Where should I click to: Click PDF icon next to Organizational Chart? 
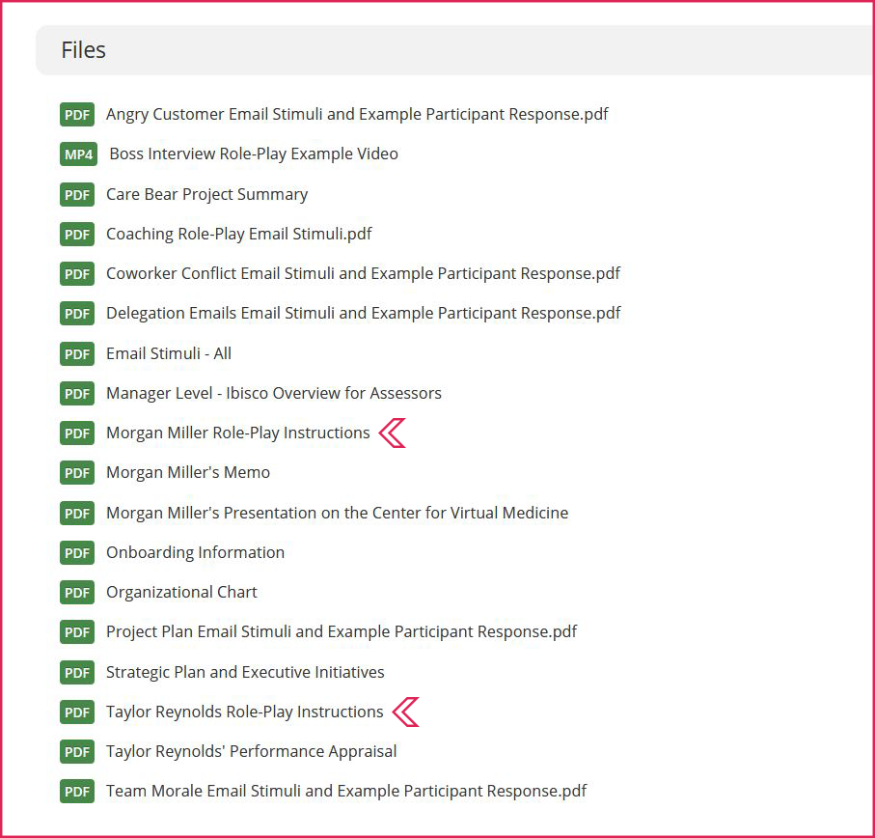(77, 592)
